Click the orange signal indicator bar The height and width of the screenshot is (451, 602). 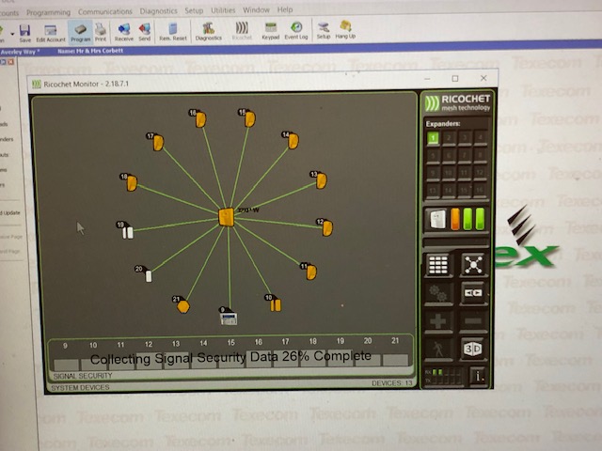[455, 219]
